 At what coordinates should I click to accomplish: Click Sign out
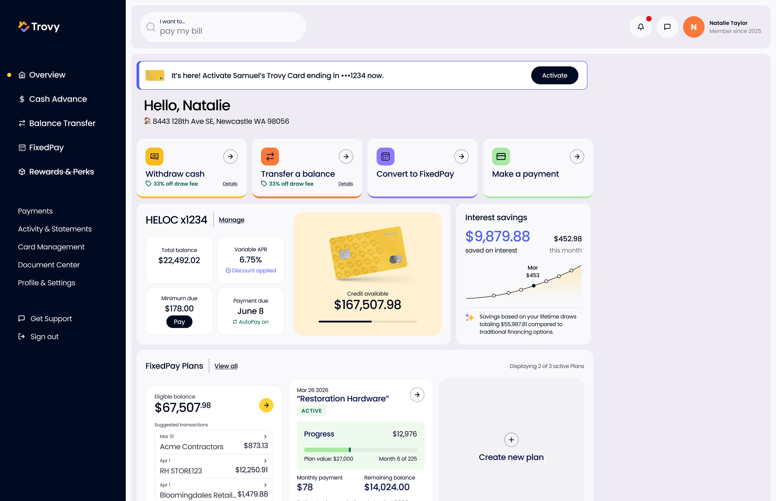click(x=38, y=337)
